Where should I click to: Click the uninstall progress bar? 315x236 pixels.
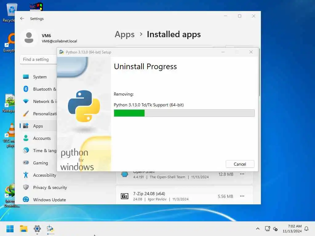[184, 113]
